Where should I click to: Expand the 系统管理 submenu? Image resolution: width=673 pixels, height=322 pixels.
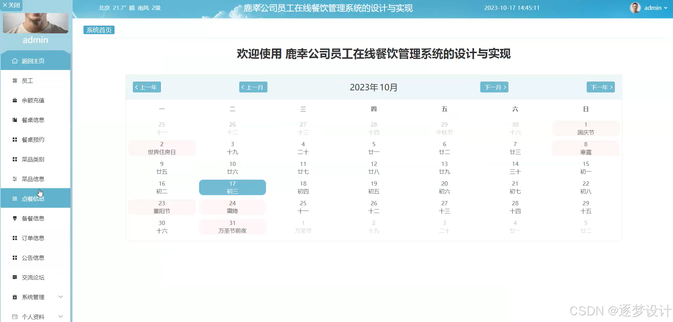tap(35, 297)
